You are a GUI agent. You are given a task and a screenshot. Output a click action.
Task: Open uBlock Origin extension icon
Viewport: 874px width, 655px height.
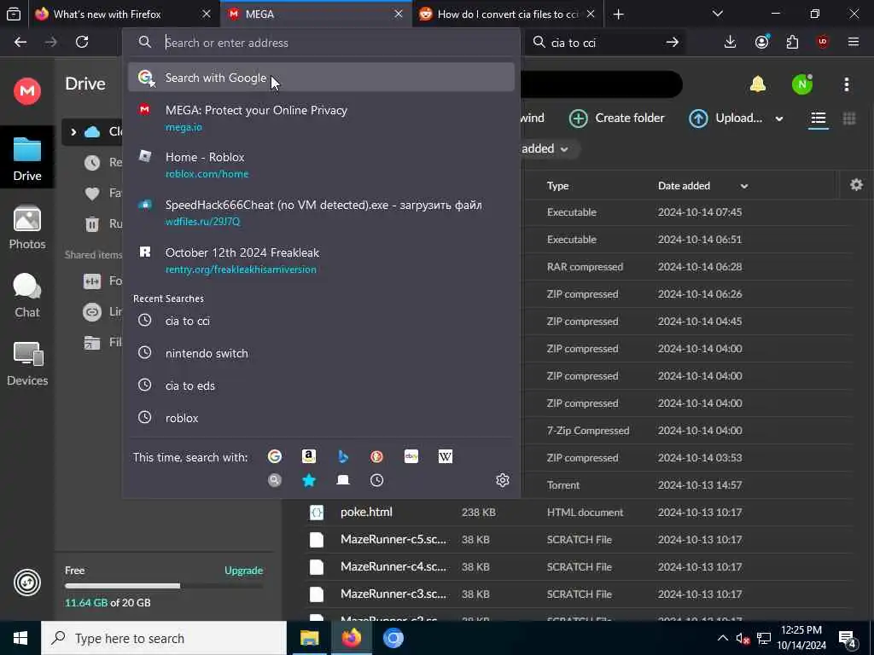[x=823, y=42]
